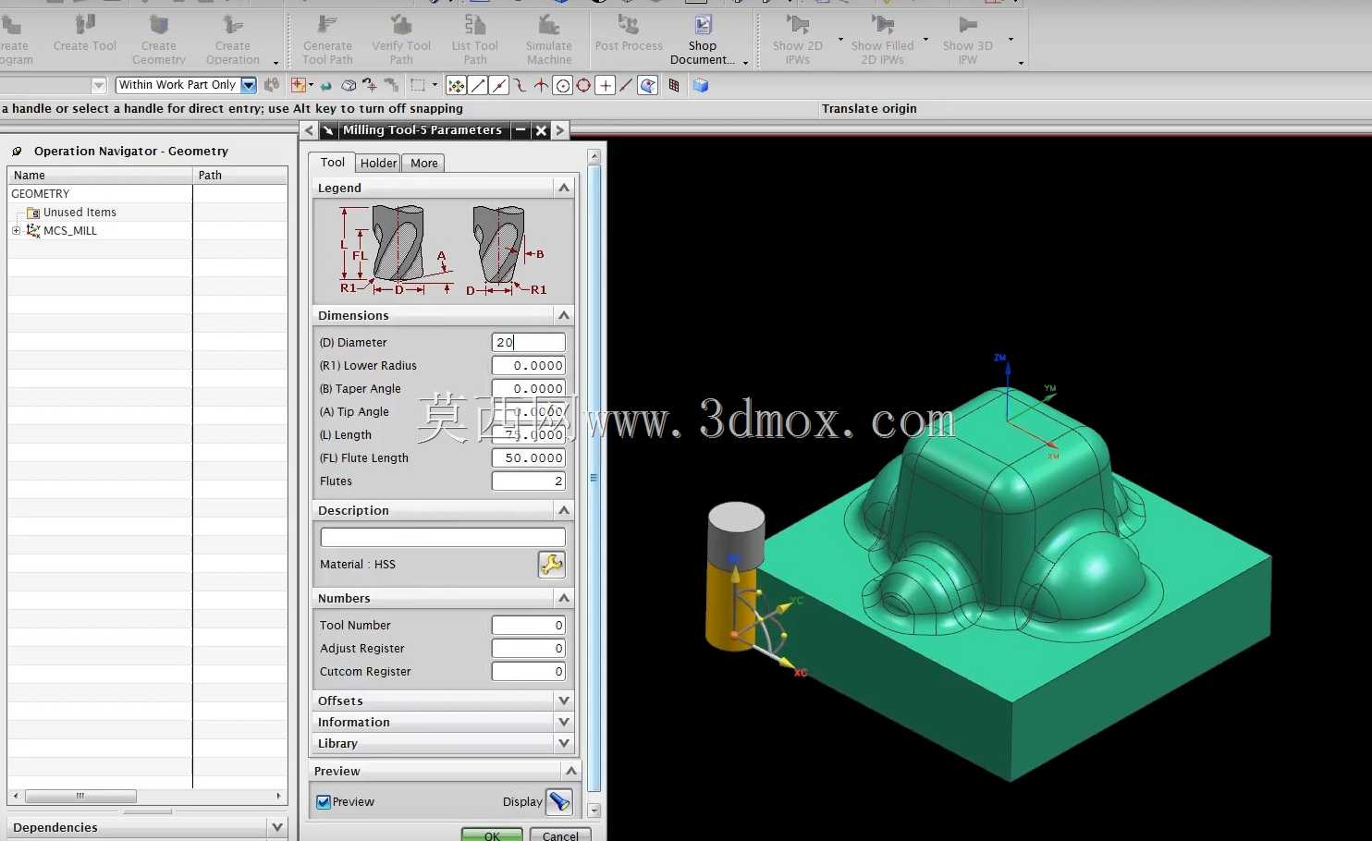This screenshot has width=1372, height=841.
Task: Click the Name column header
Action: [x=100, y=175]
